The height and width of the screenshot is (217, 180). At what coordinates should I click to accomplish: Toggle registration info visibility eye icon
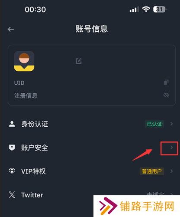166,95
